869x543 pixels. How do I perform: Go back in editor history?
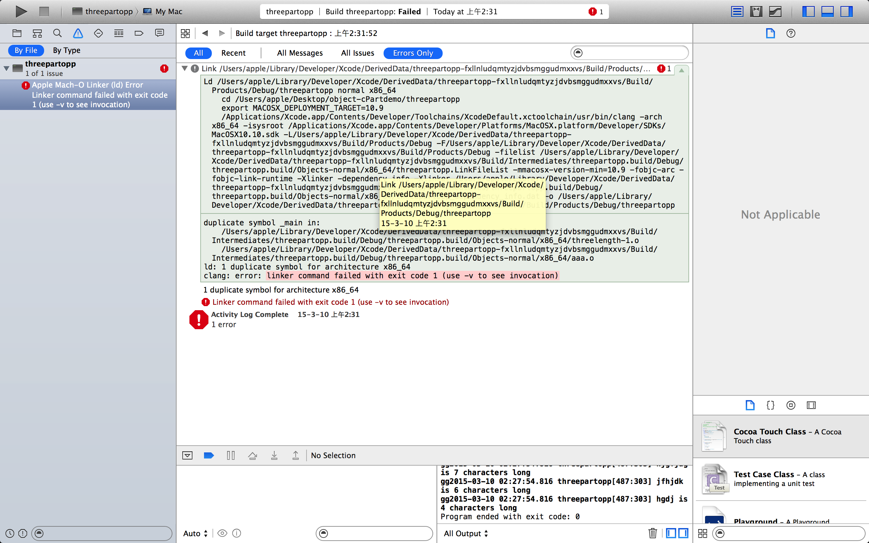pyautogui.click(x=205, y=33)
